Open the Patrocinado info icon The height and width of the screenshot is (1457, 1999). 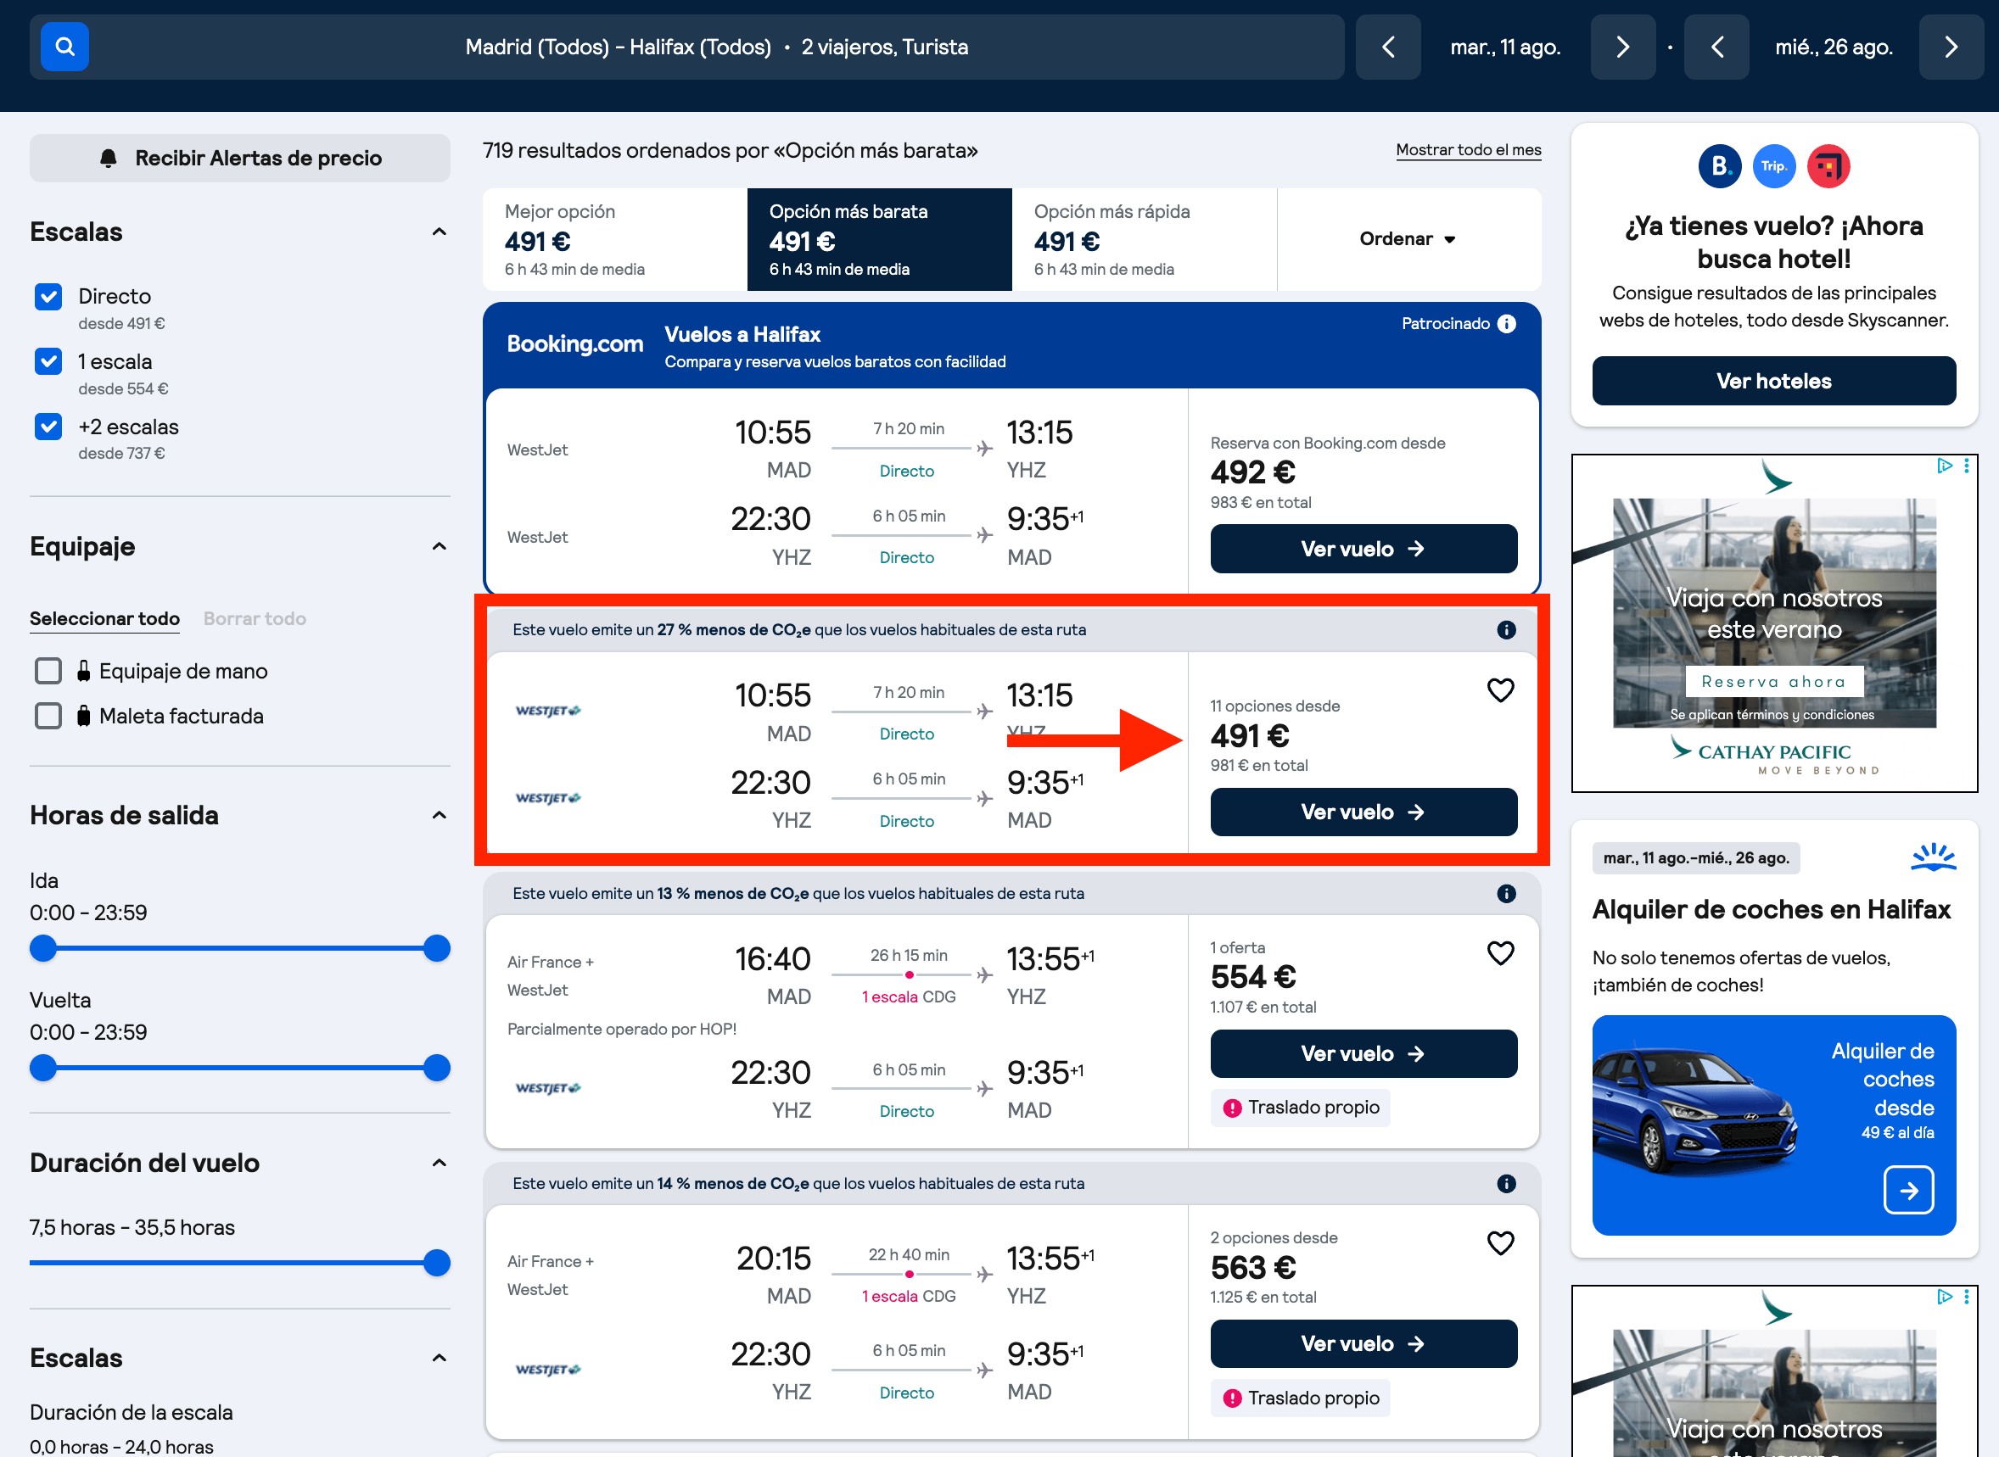(1507, 324)
